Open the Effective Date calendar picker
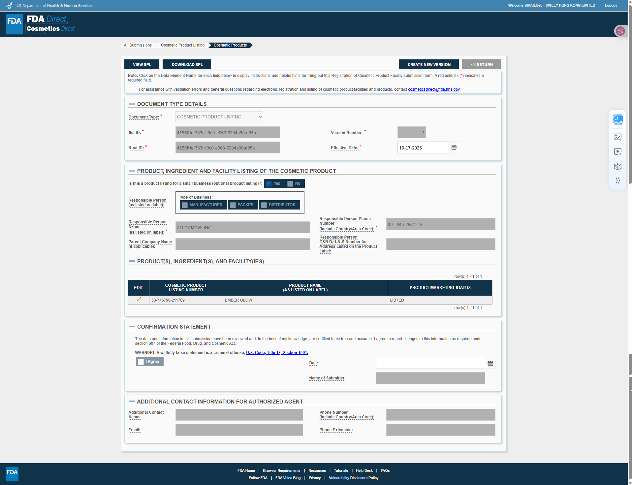The height and width of the screenshot is (485, 632). [454, 148]
